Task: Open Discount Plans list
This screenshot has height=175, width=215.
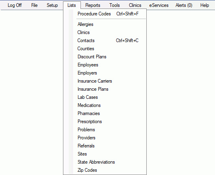Action: pos(105,57)
